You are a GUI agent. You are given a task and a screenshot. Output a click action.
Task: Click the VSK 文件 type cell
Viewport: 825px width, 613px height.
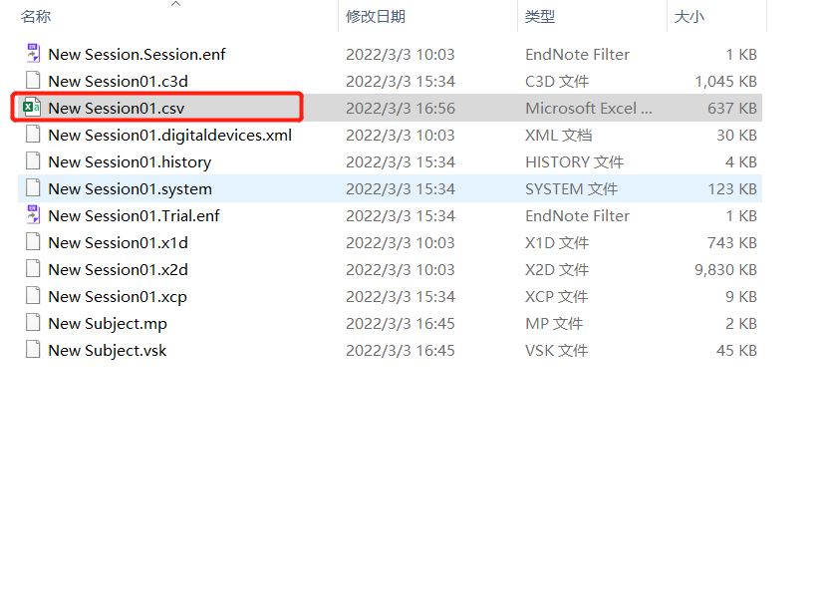point(556,351)
